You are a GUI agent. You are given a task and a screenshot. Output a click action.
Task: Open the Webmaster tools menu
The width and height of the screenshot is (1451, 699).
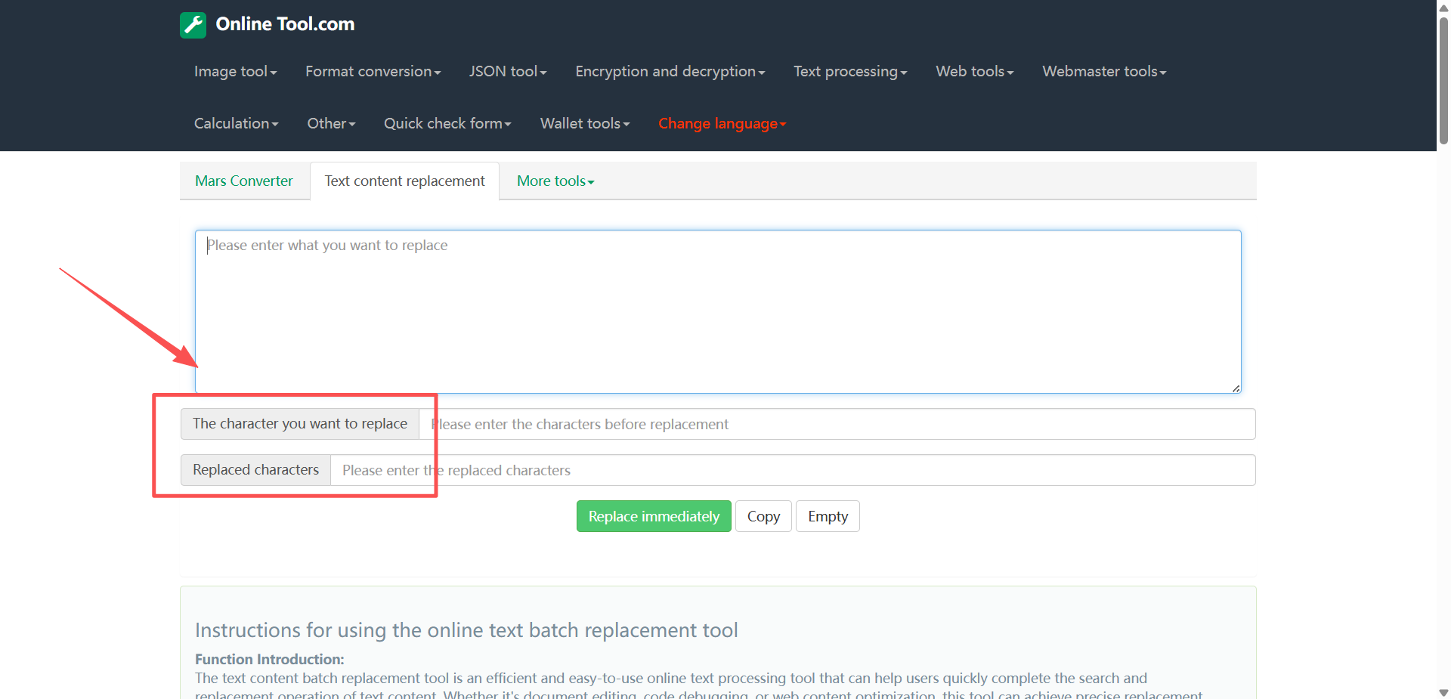pyautogui.click(x=1103, y=72)
